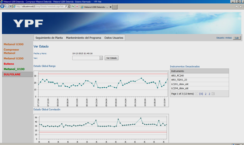Close the Metanol U300 Detenida tab
Screen dimensions: 244x145
tap(111, 7)
